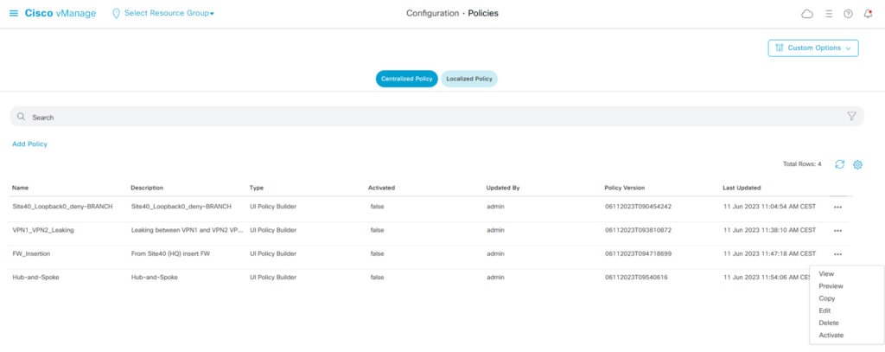Open table column settings gear
This screenshot has width=885, height=352.
tap(858, 164)
